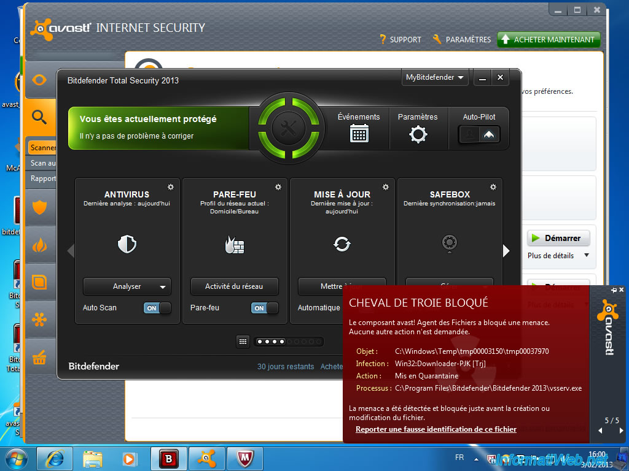The height and width of the screenshot is (471, 629).
Task: Click the vsserv.exe process path text
Action: coord(488,388)
